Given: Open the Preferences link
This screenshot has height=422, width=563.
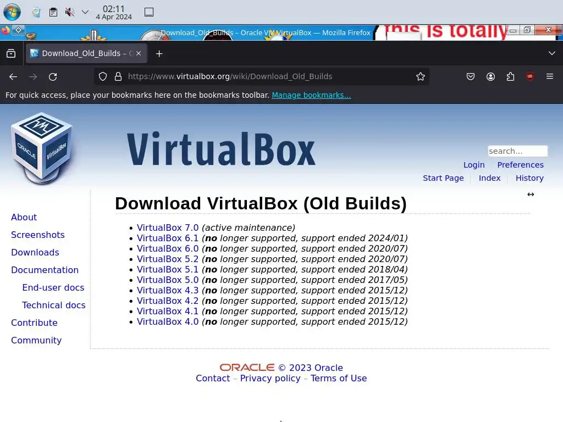Looking at the screenshot, I should [x=520, y=165].
